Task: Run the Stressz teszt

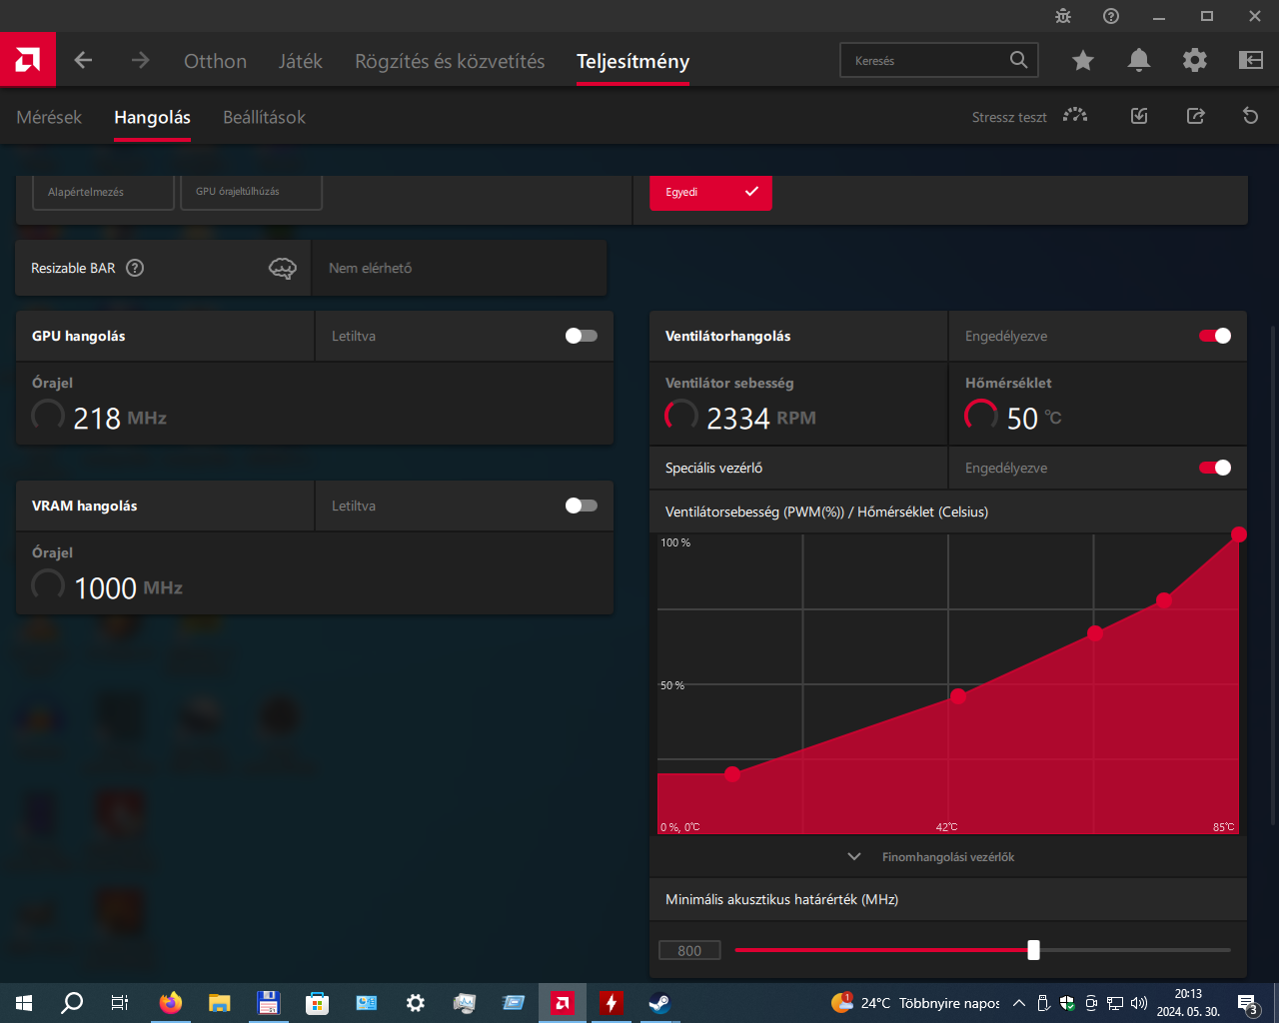Action: click(x=1009, y=116)
